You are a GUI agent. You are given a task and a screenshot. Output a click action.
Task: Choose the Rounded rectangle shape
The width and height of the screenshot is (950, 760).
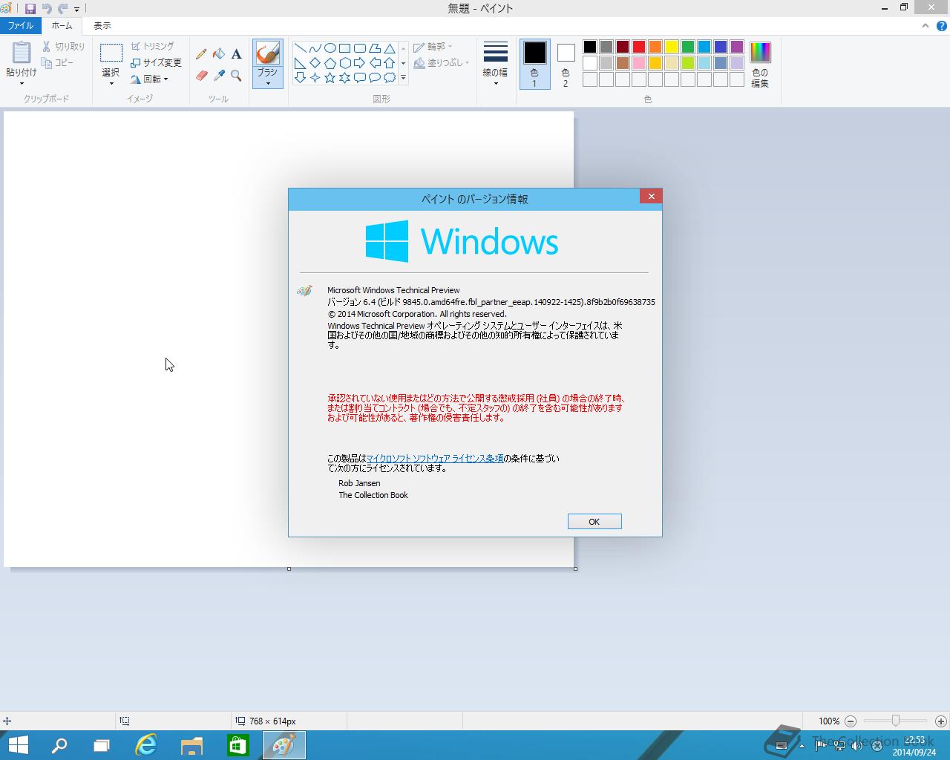point(360,48)
